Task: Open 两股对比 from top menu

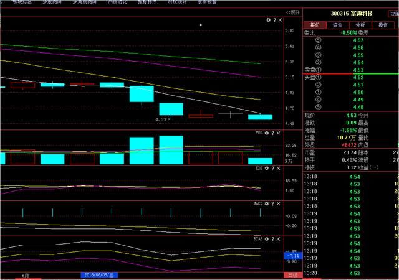Action: click(119, 2)
